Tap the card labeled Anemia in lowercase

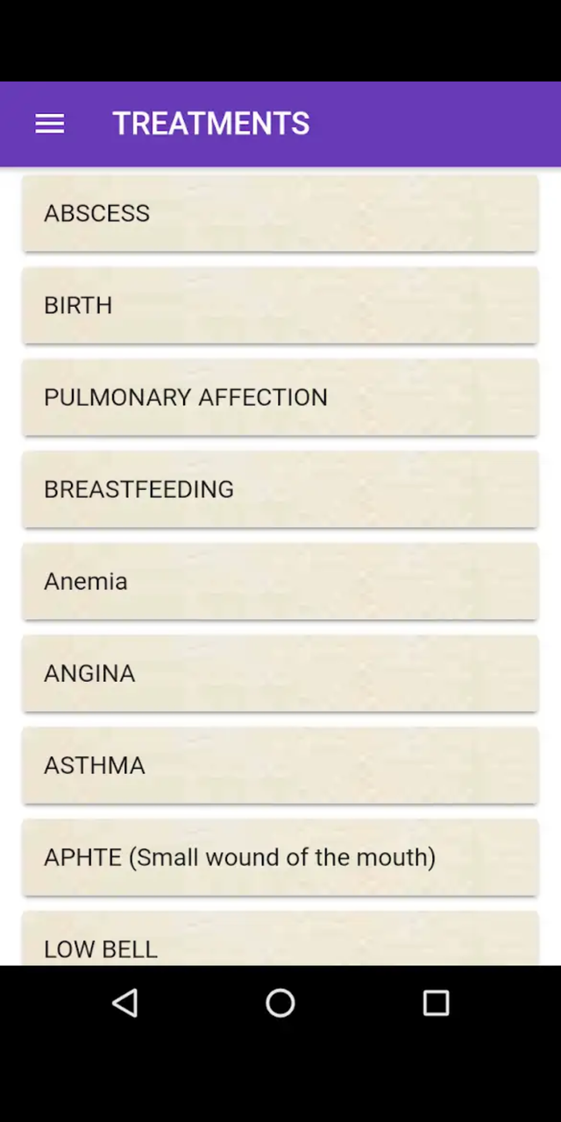point(280,581)
